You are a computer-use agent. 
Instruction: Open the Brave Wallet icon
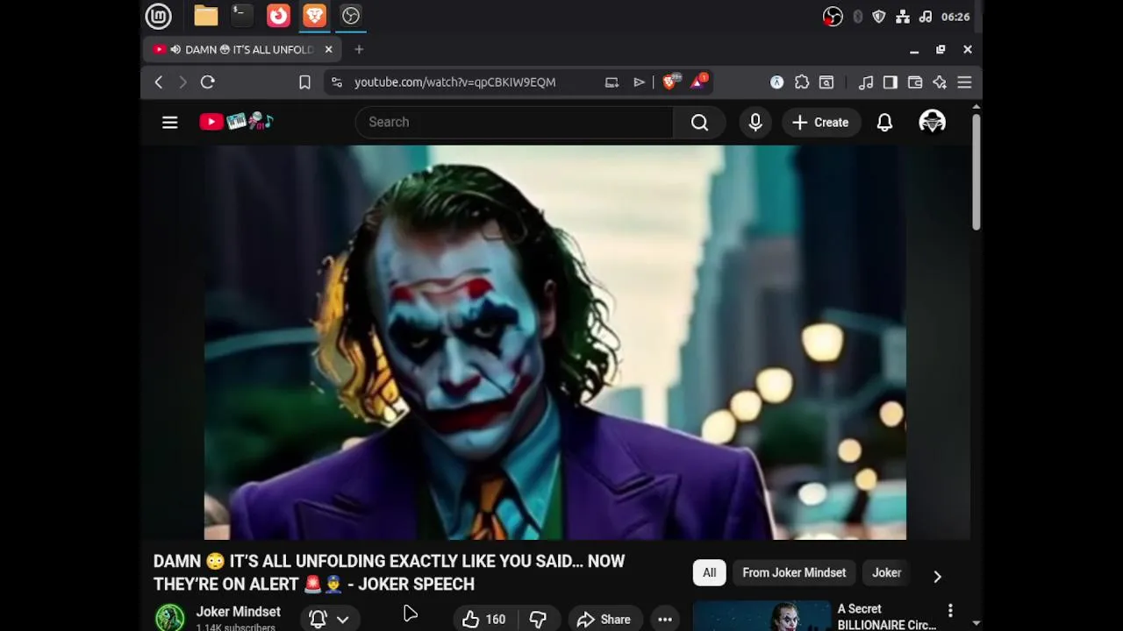[x=915, y=82]
